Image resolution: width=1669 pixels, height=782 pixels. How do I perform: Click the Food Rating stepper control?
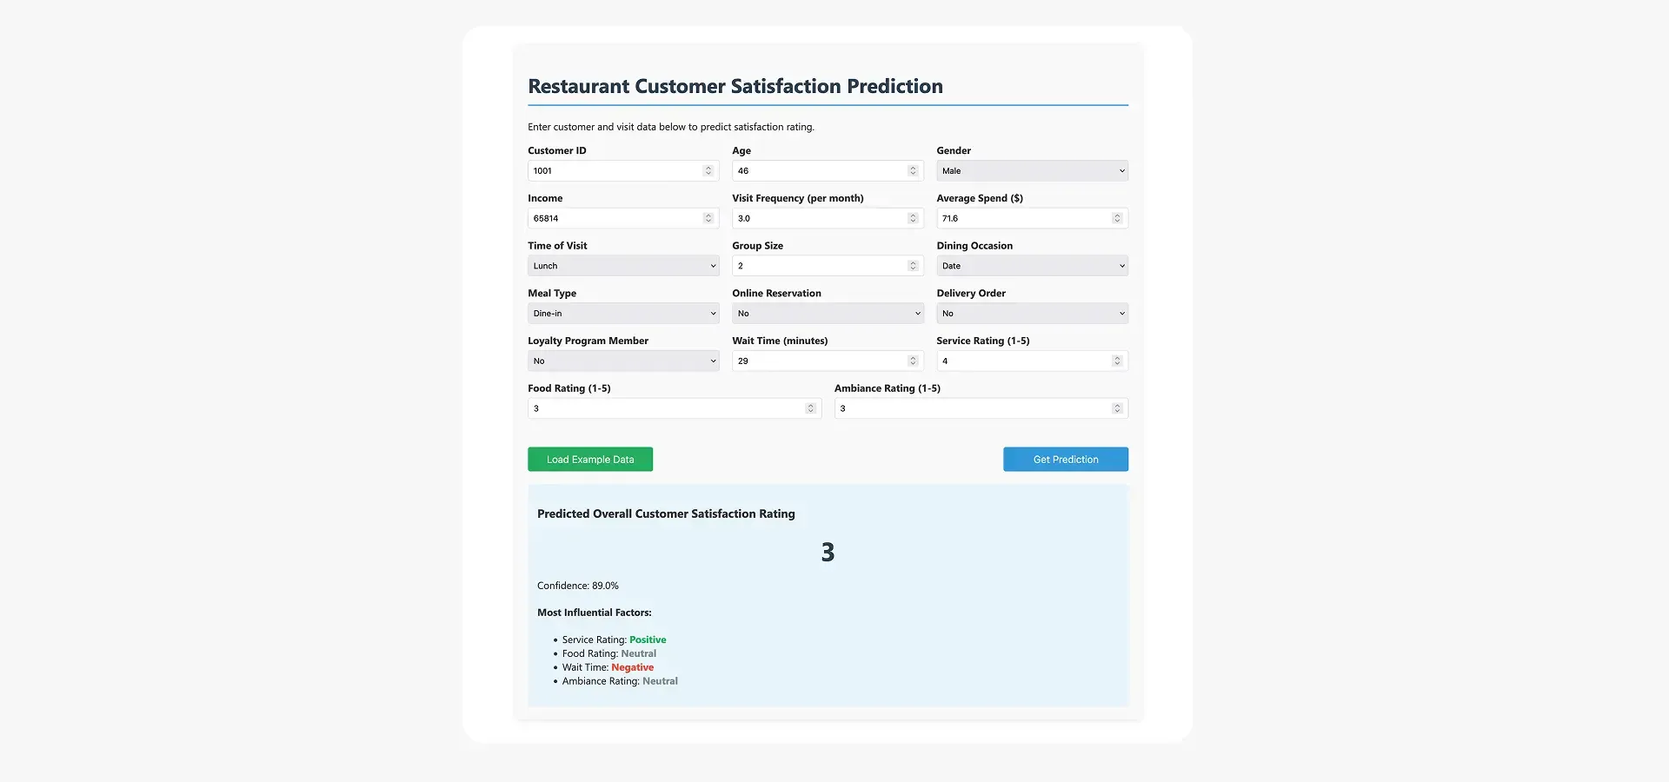point(810,408)
